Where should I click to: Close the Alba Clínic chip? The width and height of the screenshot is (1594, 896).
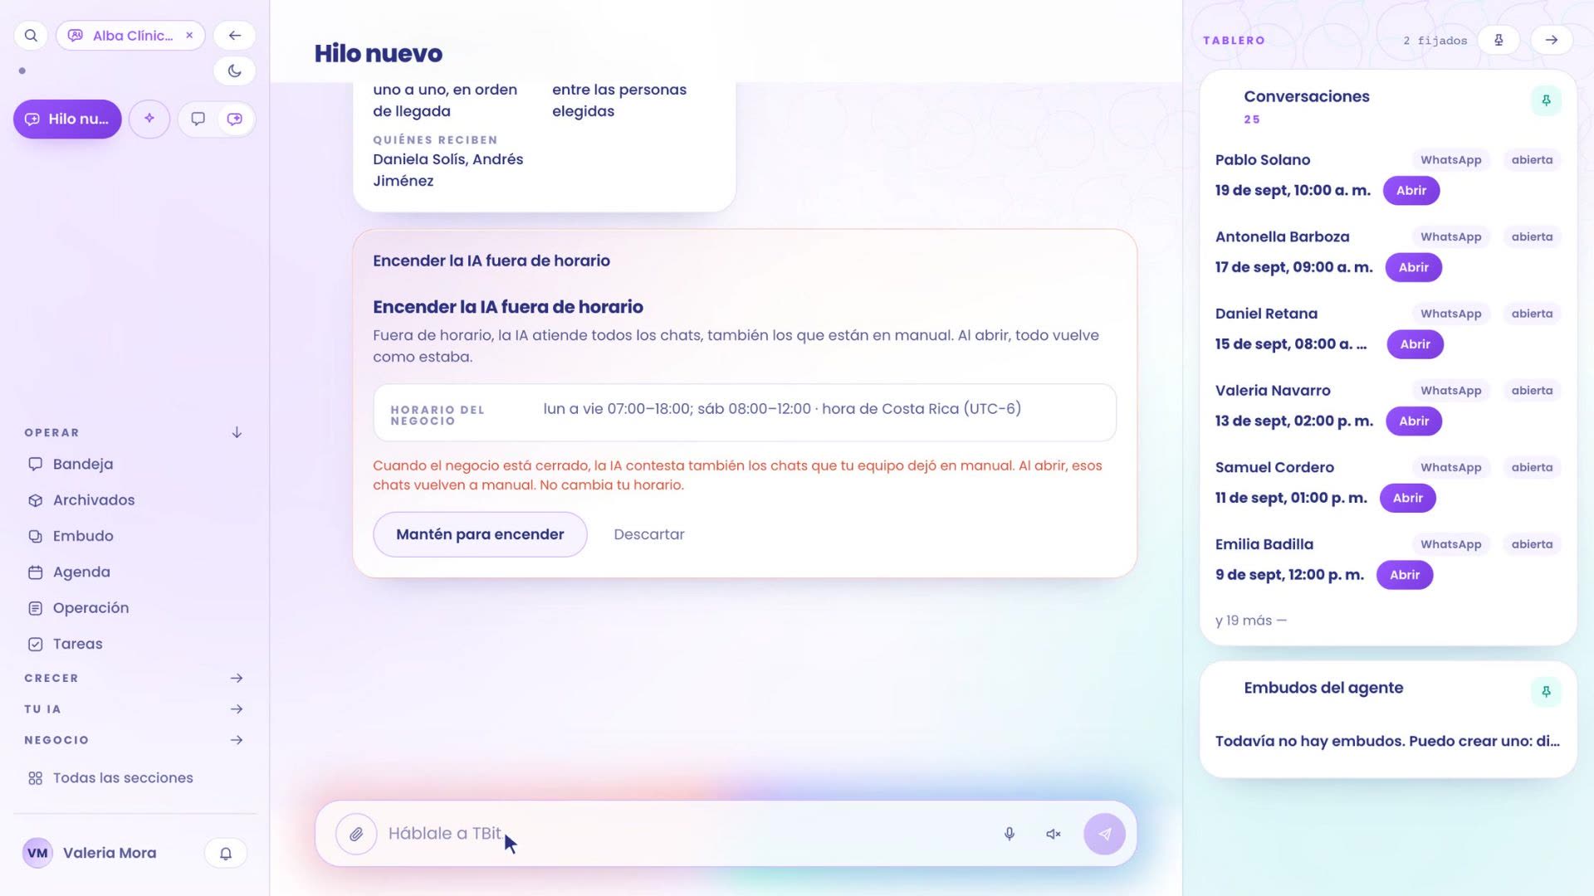[189, 36]
